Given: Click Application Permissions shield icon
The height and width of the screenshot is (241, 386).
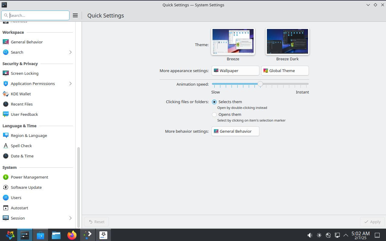Looking at the screenshot, I should (6, 84).
